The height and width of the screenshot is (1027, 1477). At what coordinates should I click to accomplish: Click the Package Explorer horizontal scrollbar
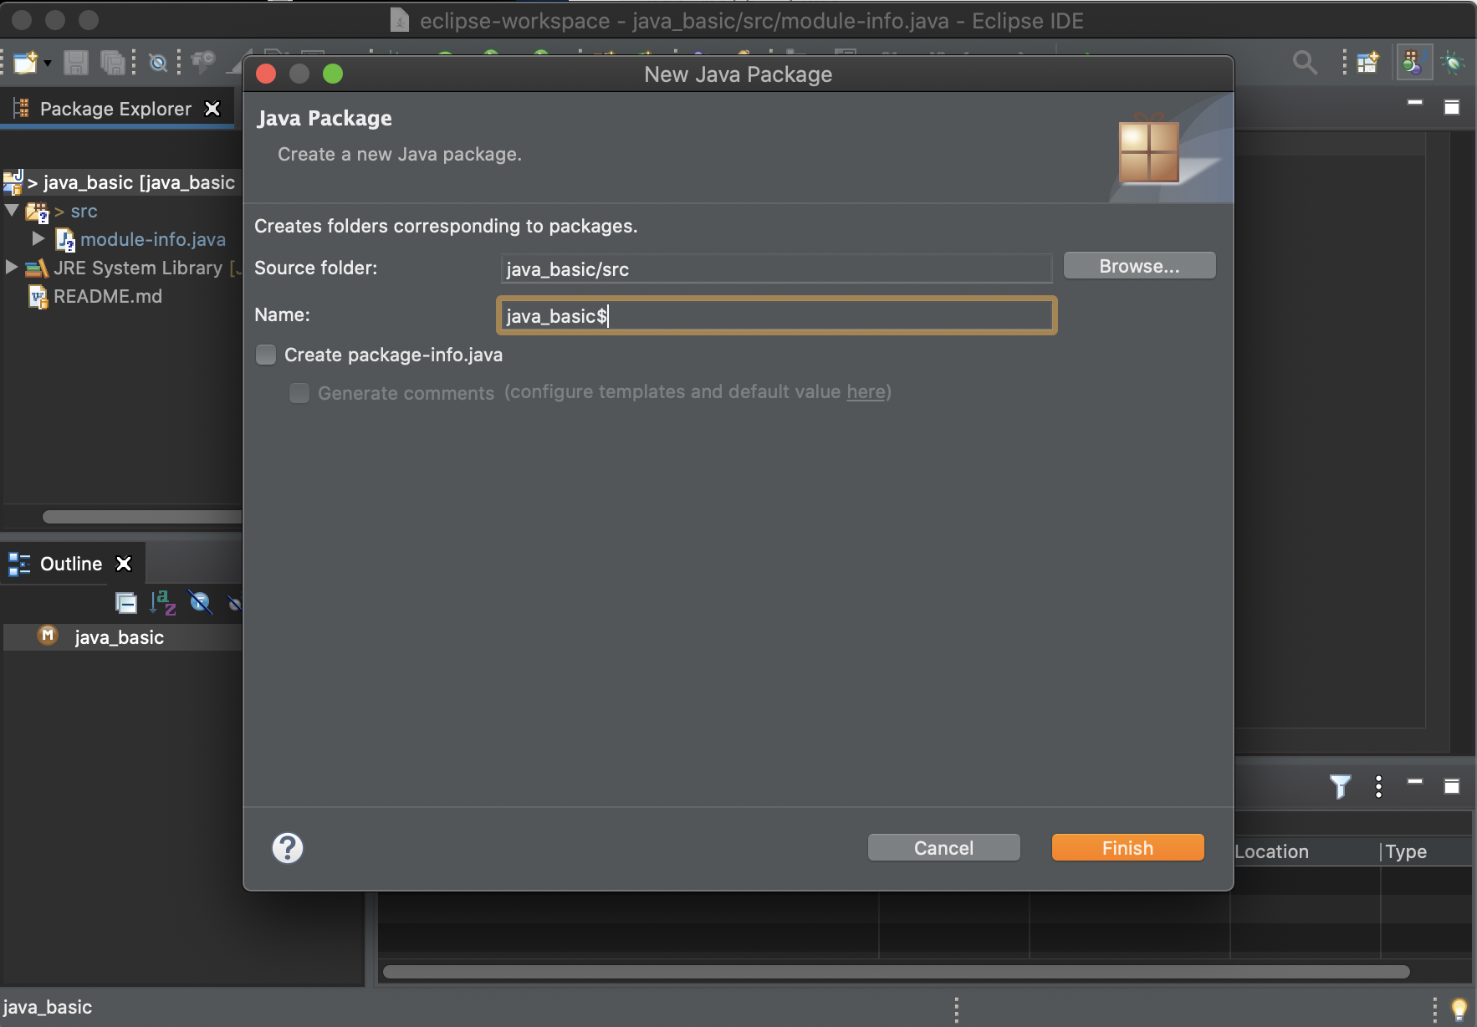(142, 517)
